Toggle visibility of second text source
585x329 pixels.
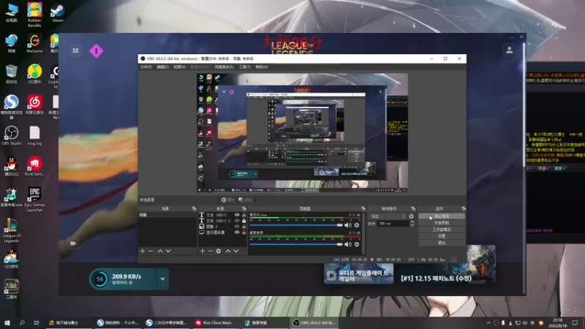click(x=237, y=221)
